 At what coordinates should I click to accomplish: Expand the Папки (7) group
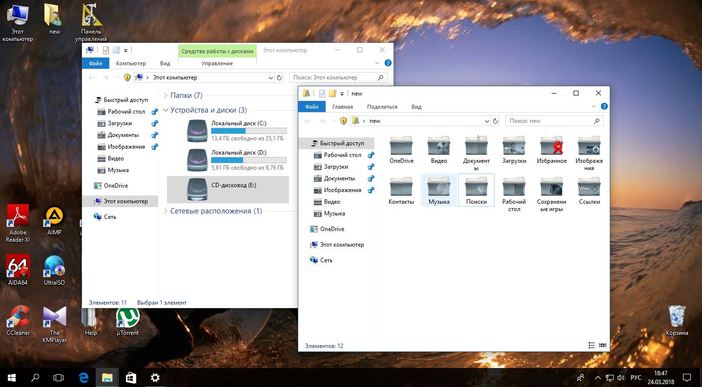pyautogui.click(x=166, y=96)
